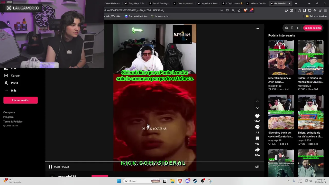
Task: Switch to the 'Emet imponiendo' tab
Action: point(183,3)
